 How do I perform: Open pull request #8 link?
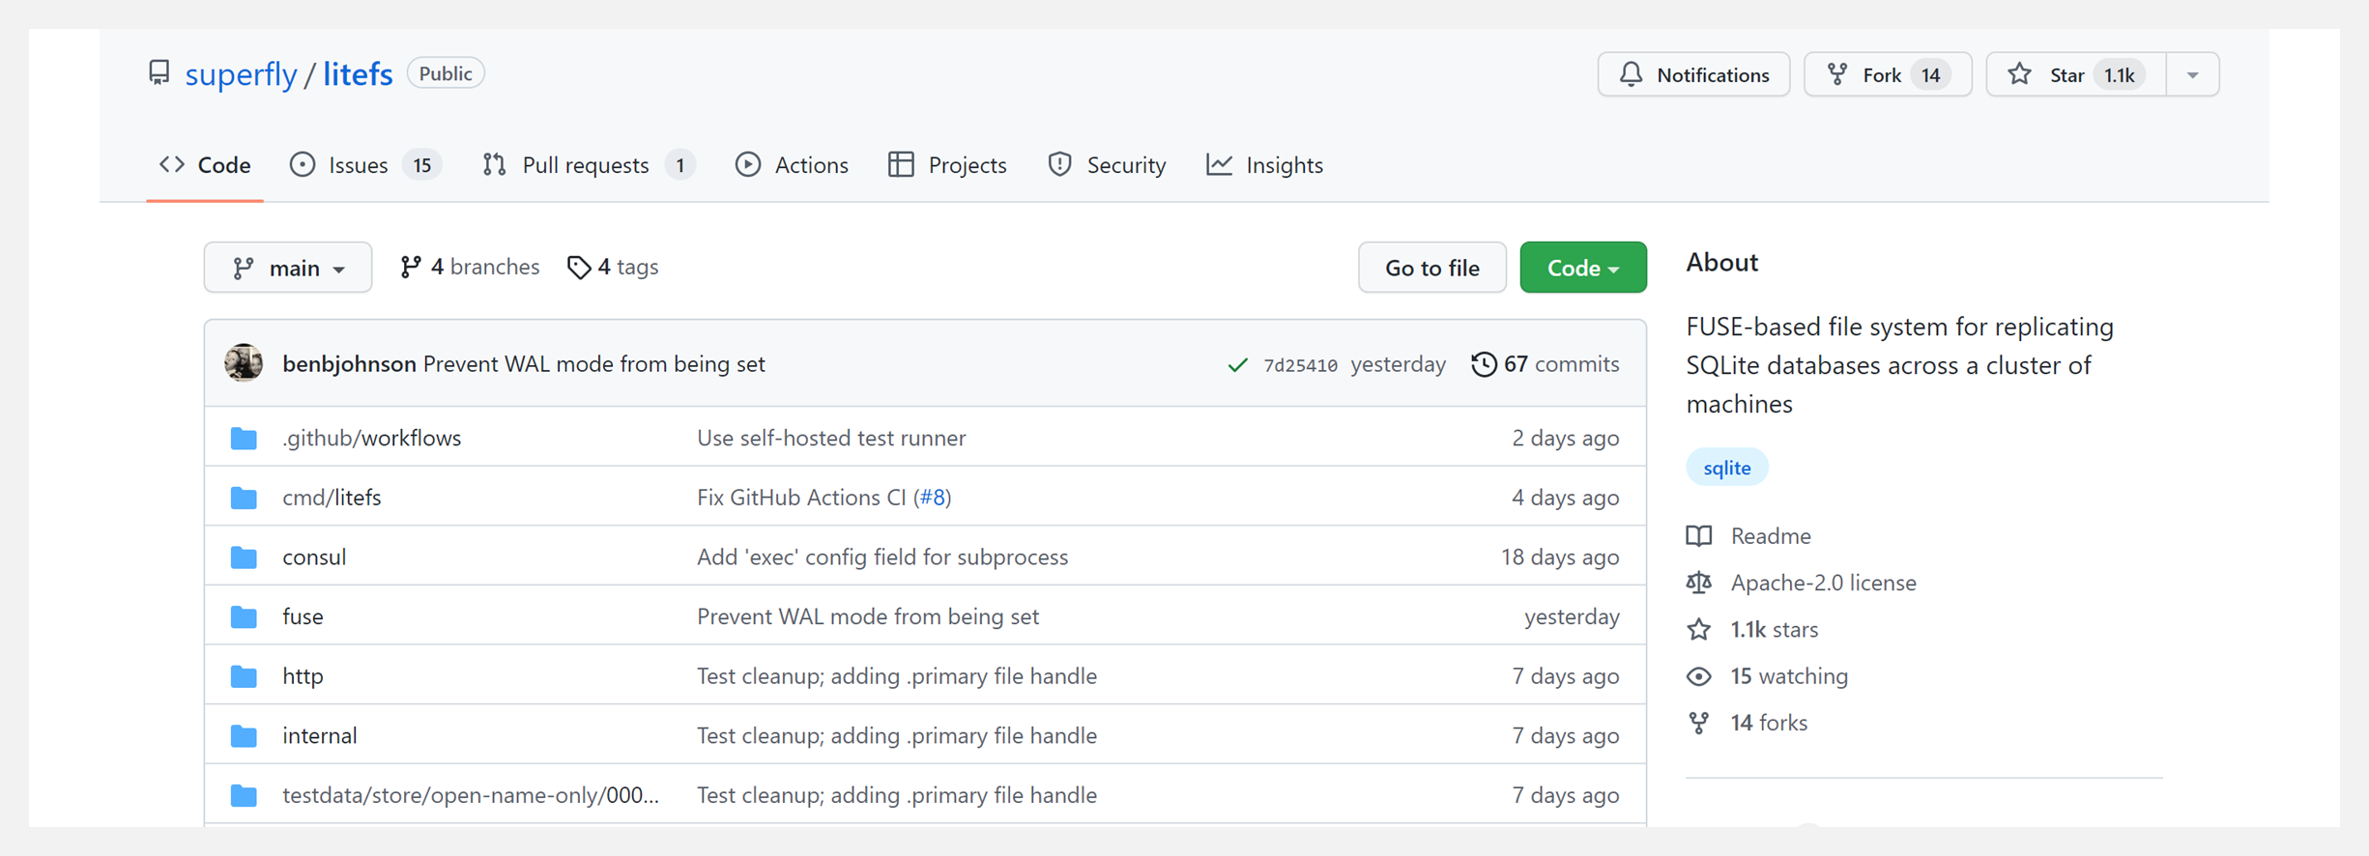(933, 498)
